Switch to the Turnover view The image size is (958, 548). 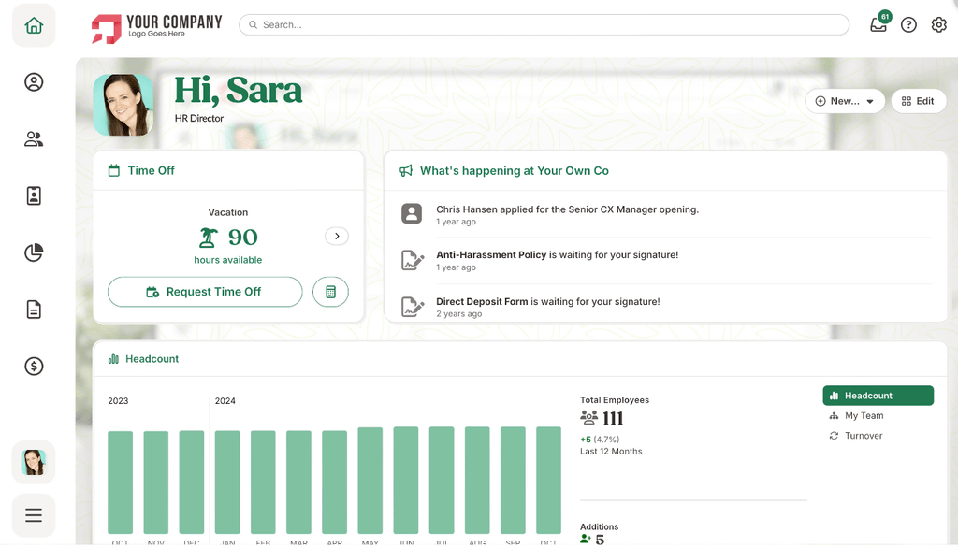[x=864, y=436]
